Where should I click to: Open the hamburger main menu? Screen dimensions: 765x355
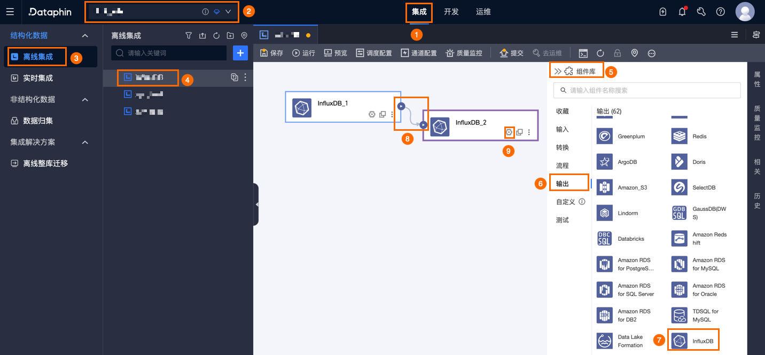coord(10,12)
